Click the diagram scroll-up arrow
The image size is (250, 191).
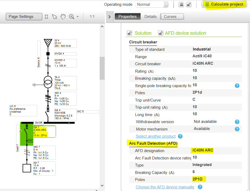click(102, 27)
